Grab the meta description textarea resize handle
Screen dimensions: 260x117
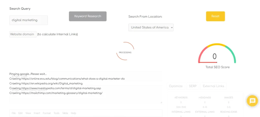[x=161, y=102]
